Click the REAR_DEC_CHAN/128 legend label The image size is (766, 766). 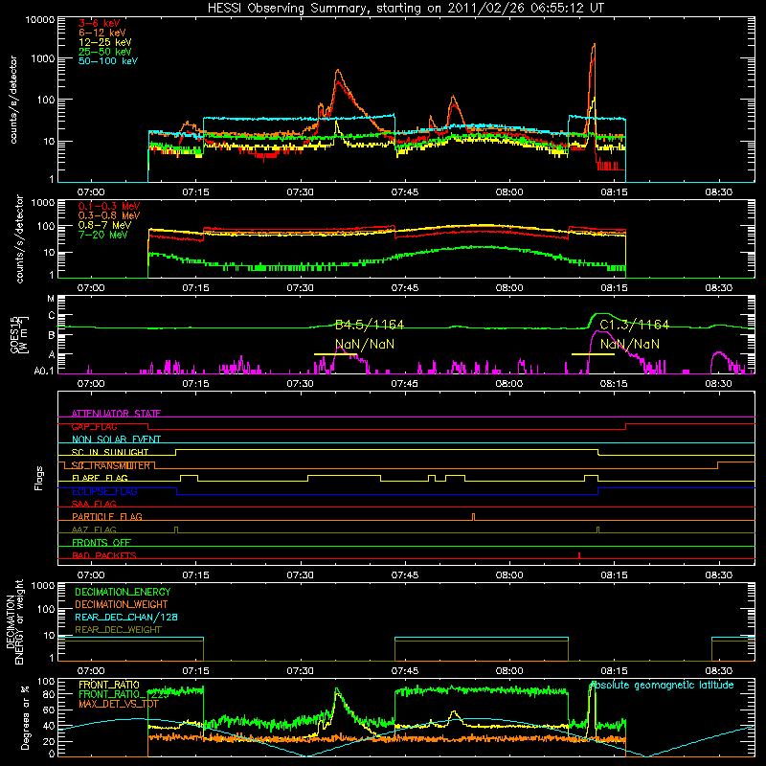[x=126, y=617]
